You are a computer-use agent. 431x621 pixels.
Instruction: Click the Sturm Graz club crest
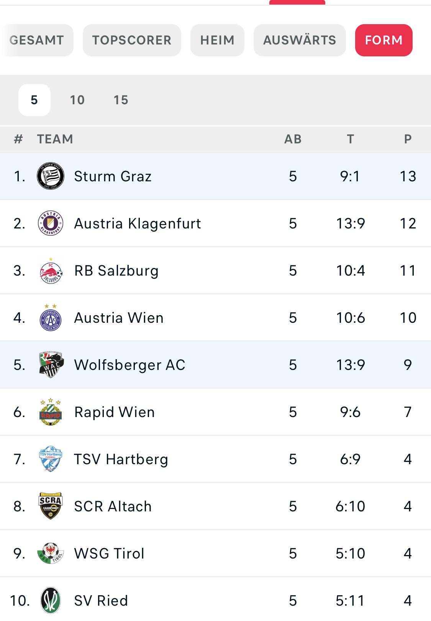tap(51, 176)
